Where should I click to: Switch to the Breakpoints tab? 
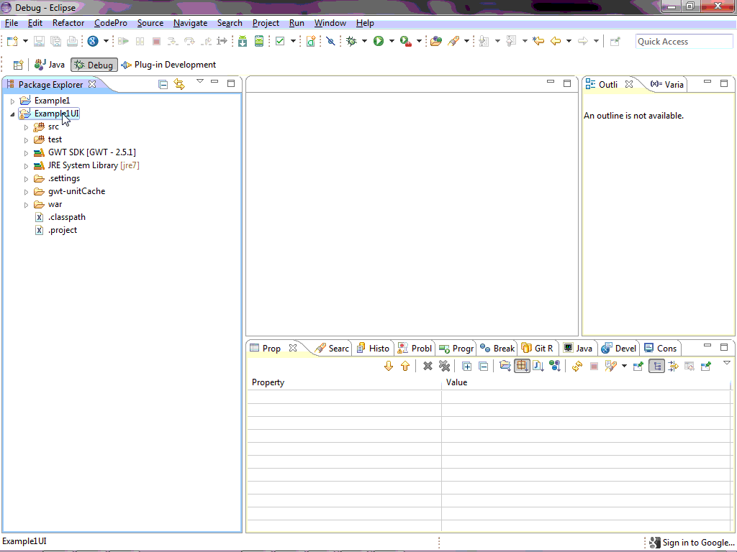(497, 349)
